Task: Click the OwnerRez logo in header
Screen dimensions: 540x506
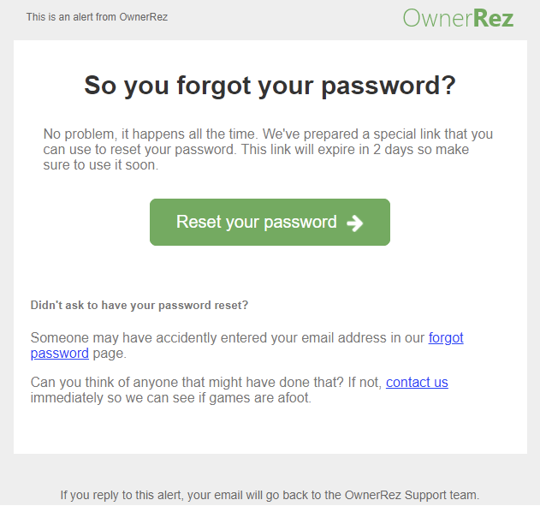Action: click(x=458, y=17)
